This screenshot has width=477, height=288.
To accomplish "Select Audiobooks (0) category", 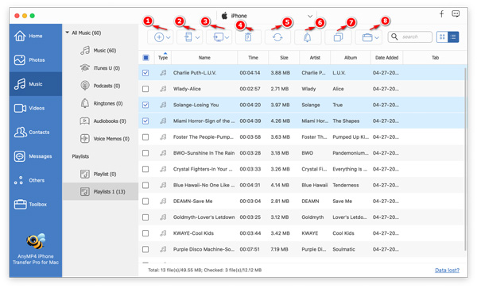I will 100,121.
